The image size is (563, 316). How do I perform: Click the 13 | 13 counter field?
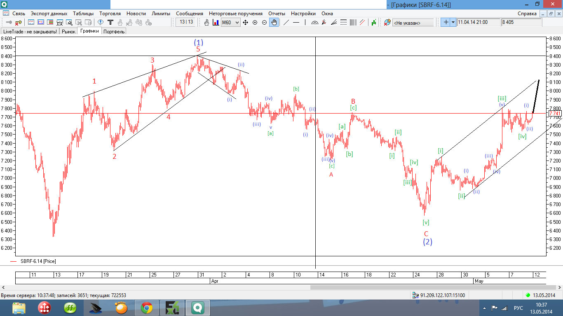tap(186, 22)
